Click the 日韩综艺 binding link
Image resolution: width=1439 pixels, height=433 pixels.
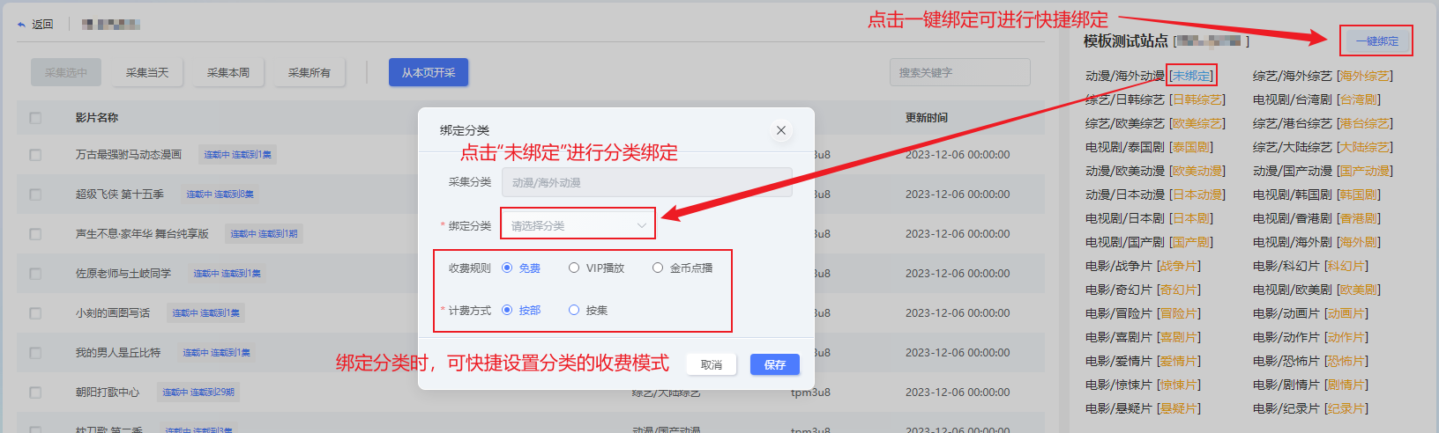pyautogui.click(x=1197, y=99)
